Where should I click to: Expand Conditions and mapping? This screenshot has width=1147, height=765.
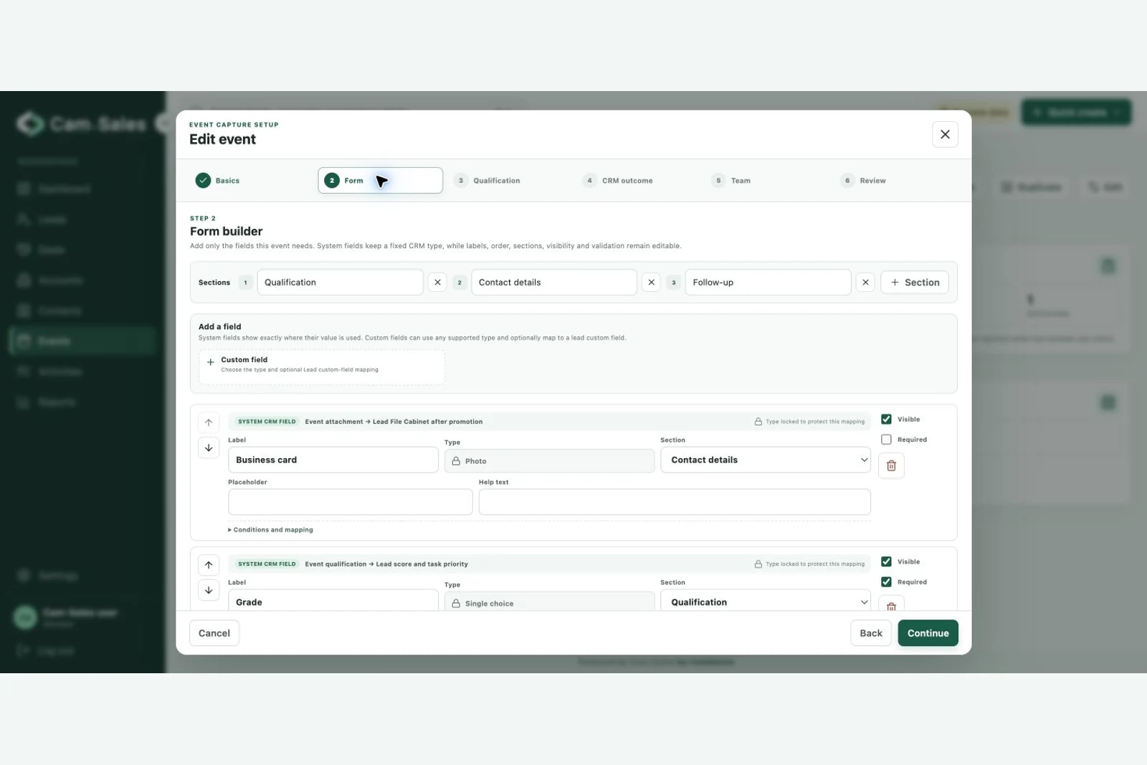pos(271,530)
